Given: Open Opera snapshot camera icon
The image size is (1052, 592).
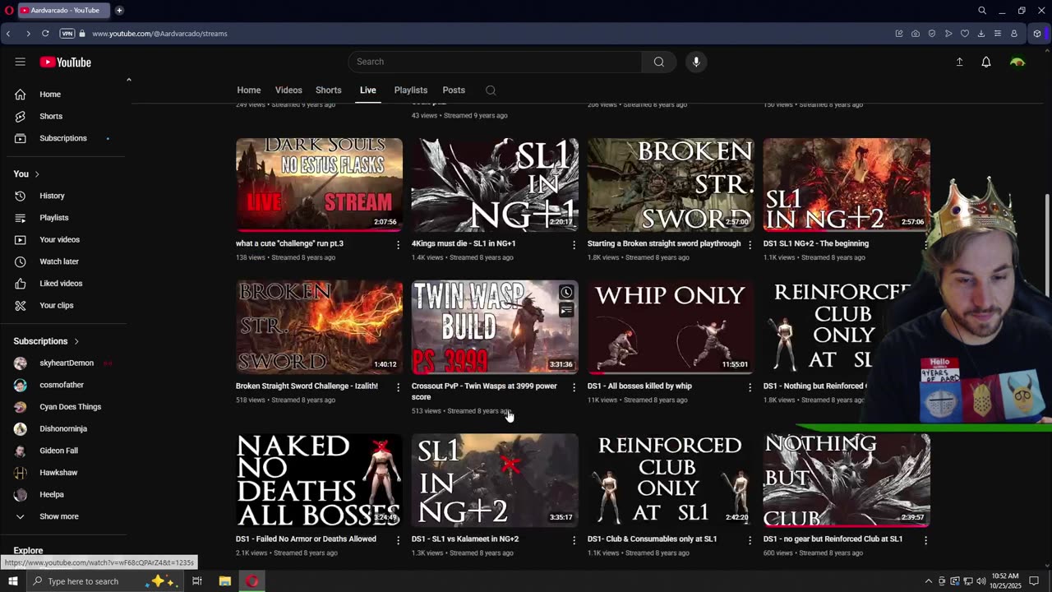Looking at the screenshot, I should click(x=916, y=34).
